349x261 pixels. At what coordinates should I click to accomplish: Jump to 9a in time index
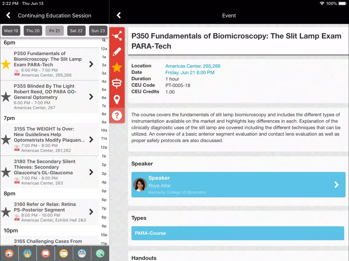point(104,122)
